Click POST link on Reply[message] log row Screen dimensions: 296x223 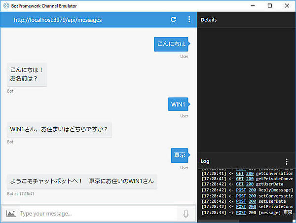(241, 190)
